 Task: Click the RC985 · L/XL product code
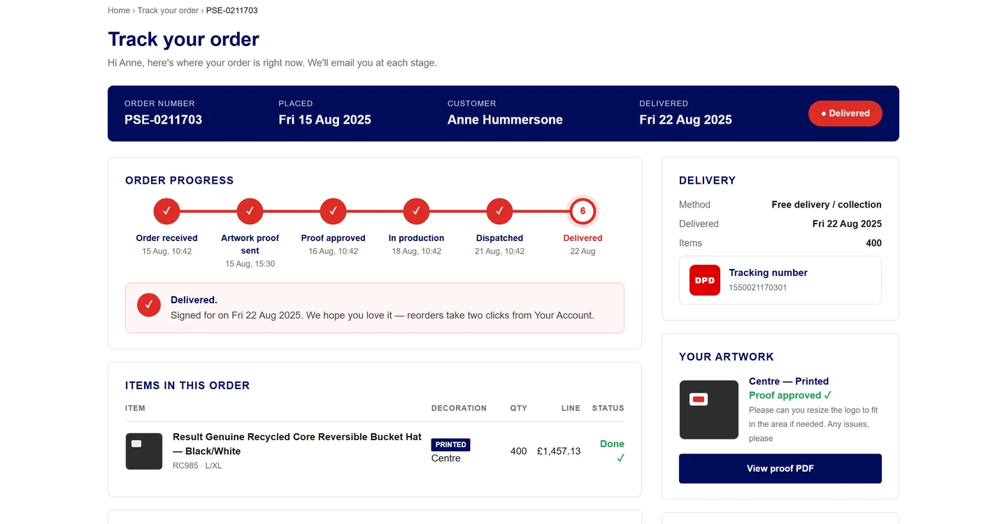click(197, 465)
